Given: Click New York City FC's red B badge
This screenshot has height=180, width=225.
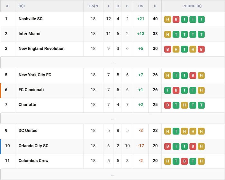Looking at the screenshot, I should (x=193, y=76).
